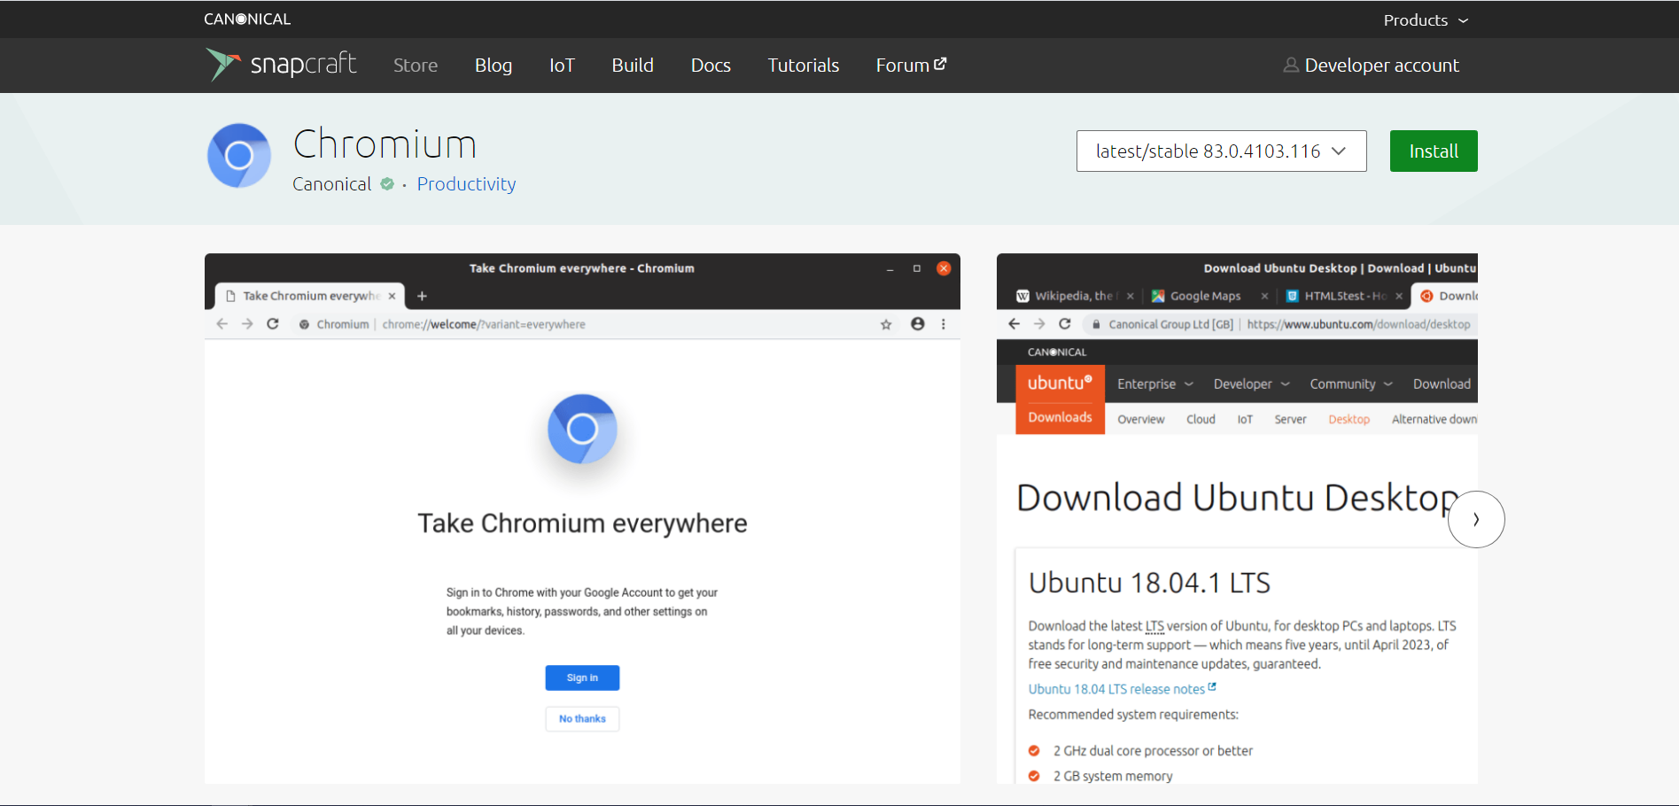Click the Developer account user icon
The height and width of the screenshot is (806, 1679).
(1291, 66)
